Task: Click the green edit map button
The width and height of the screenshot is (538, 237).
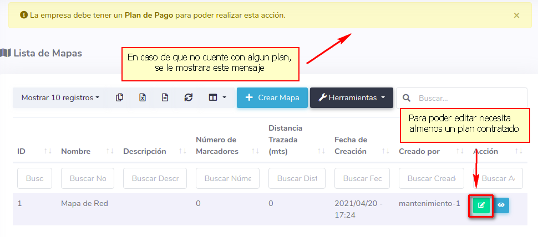Action: [x=481, y=205]
